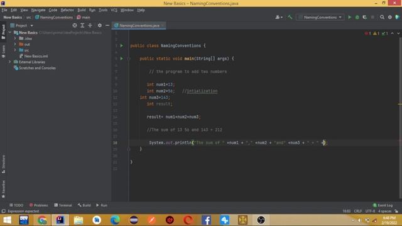Screen dimensions: 402x226
Task: Open Search Everywhere magnifier icon
Action: click(382, 17)
